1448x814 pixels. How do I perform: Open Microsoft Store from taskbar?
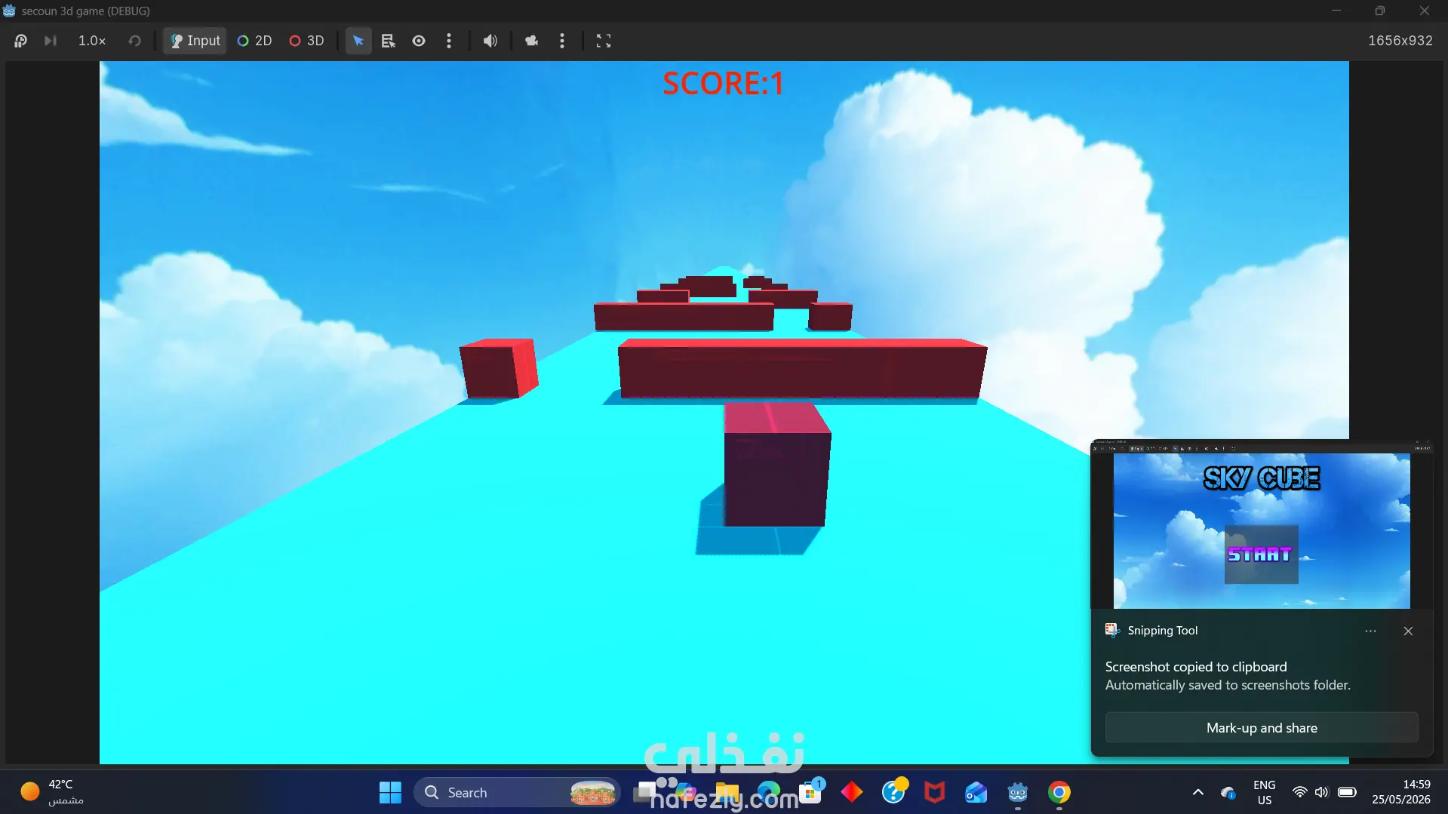click(x=810, y=792)
